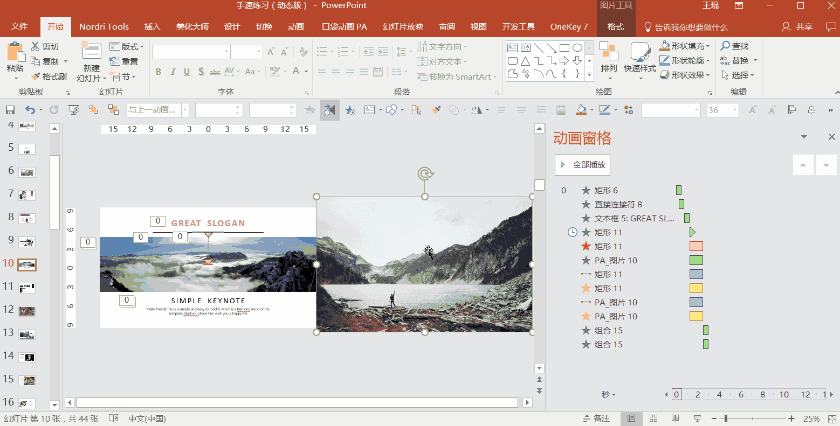Click the format painter brush in quick toolbar
The width and height of the screenshot is (840, 426).
(436, 110)
